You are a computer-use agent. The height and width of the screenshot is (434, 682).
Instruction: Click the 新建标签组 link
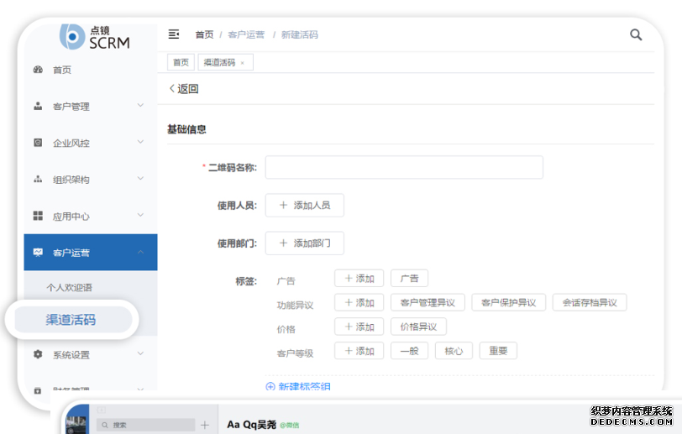coord(304,386)
